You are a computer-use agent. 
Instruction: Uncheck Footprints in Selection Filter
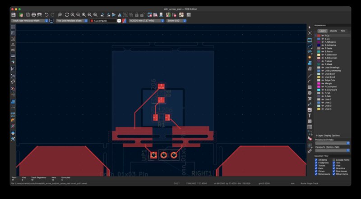point(316,163)
